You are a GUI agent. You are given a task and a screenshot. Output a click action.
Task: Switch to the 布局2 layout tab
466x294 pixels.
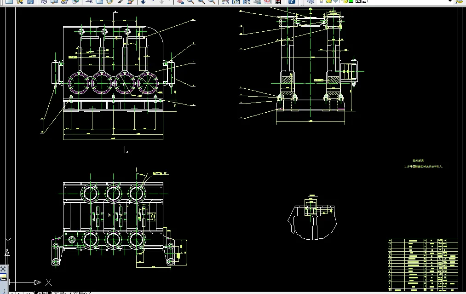coord(81,293)
